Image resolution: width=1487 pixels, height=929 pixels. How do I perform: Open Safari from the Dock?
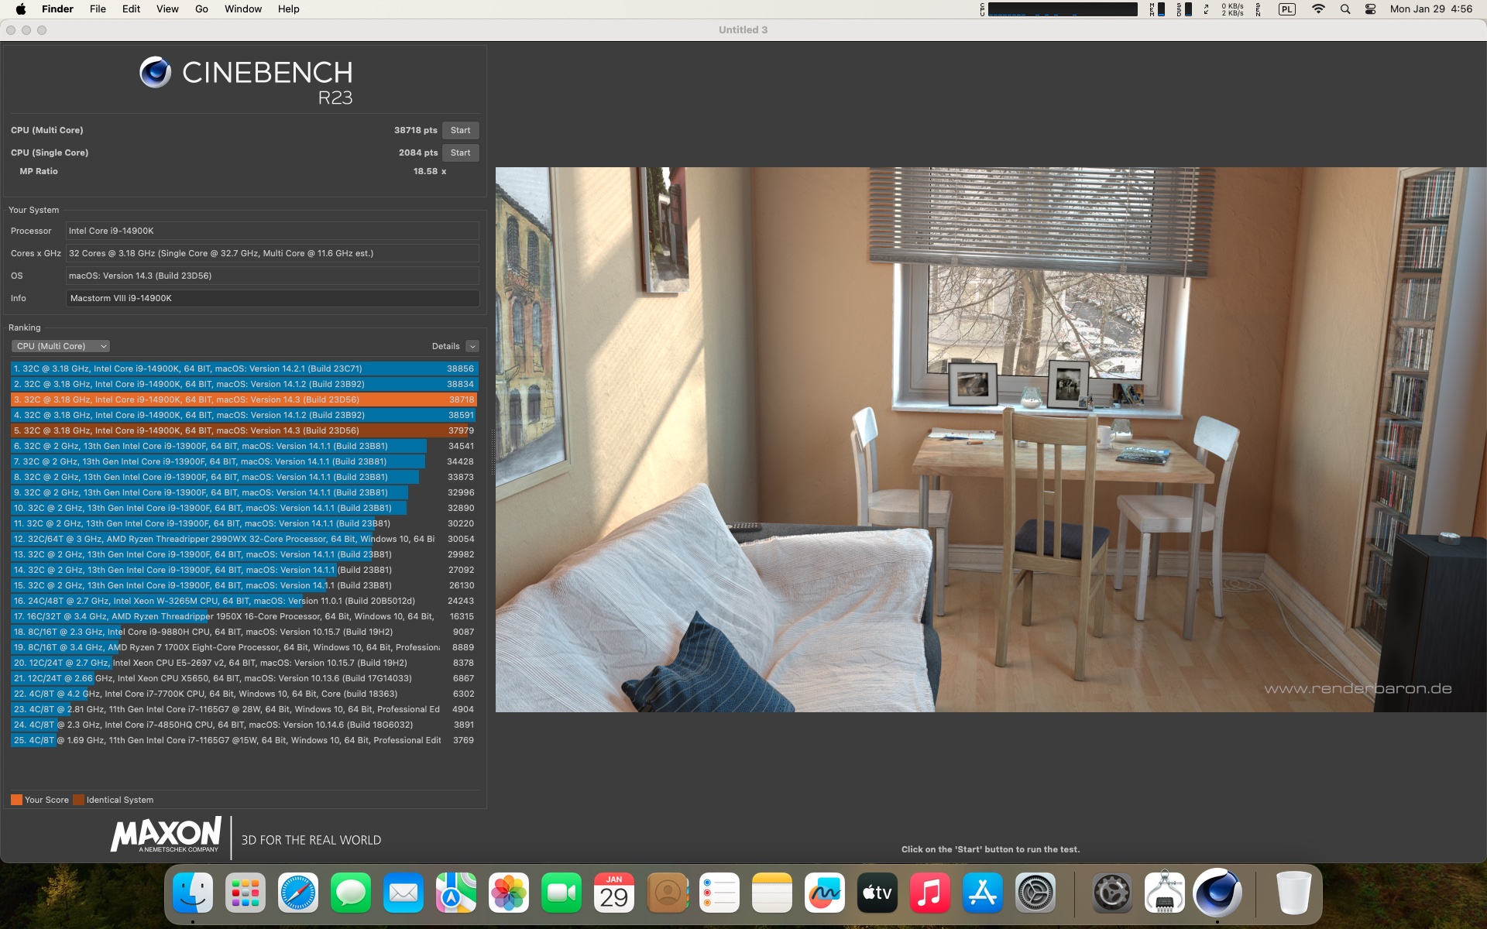(298, 893)
